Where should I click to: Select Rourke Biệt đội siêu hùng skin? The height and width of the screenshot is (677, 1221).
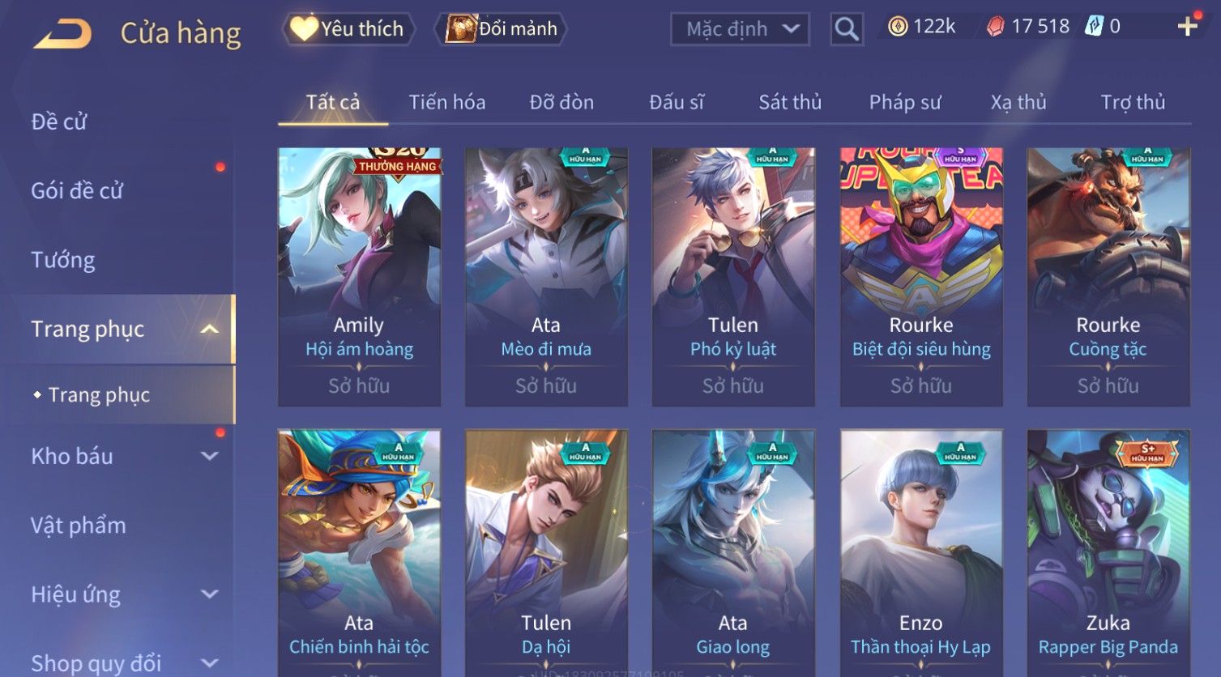coord(921,277)
